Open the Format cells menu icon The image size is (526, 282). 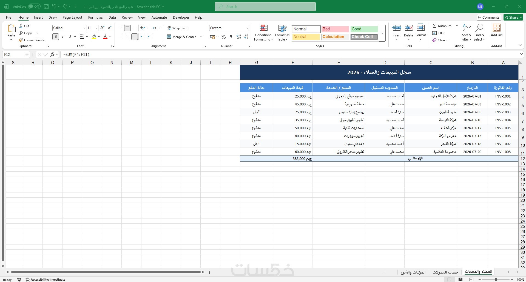(420, 28)
